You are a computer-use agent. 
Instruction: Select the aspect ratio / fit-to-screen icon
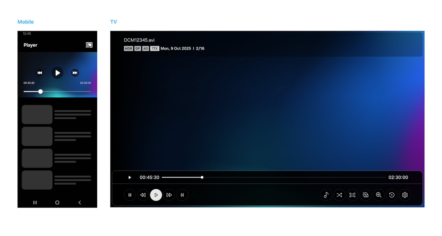click(352, 195)
